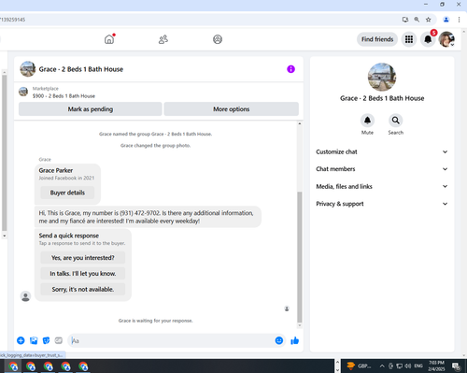The height and width of the screenshot is (373, 467).
Task: Bookmark this page with the star icon
Action: [429, 20]
